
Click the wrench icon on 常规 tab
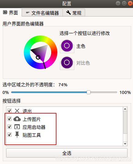coord(69,13)
